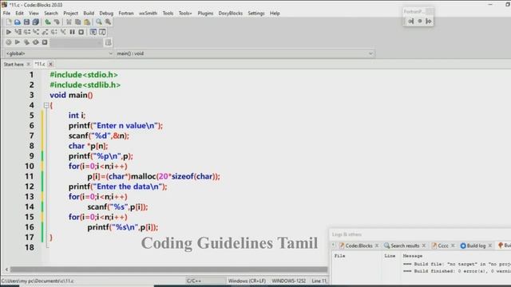This screenshot has width=511, height=287.
Task: Click the scroll-left arrow of editor scrollbar
Action: 6,269
